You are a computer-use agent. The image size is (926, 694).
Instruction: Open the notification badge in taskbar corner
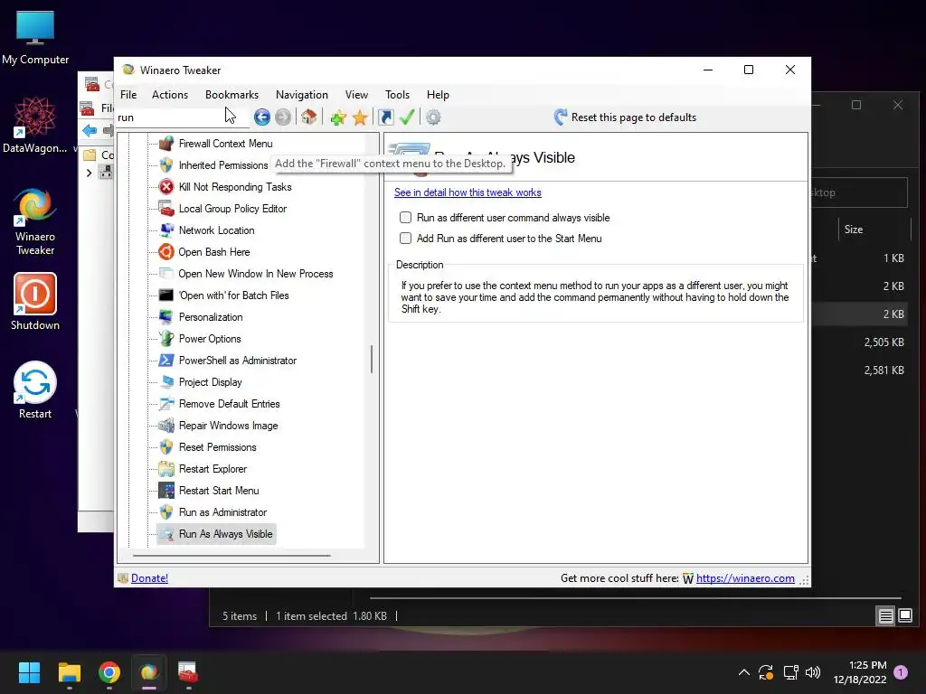coord(901,672)
